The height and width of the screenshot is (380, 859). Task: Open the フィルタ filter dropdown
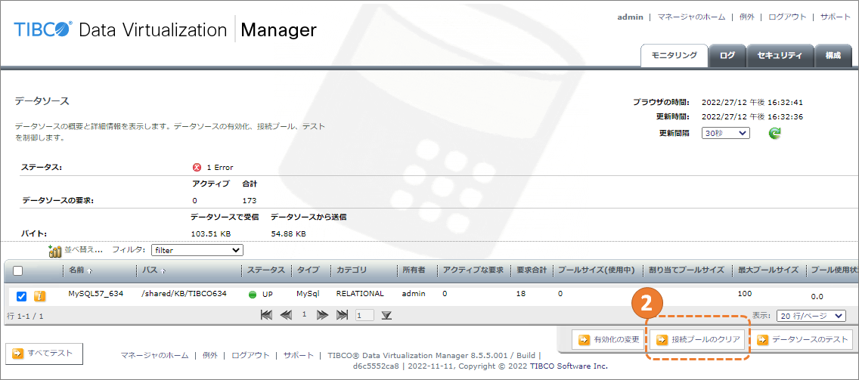tap(197, 250)
